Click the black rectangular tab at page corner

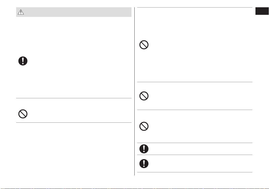click(x=262, y=11)
